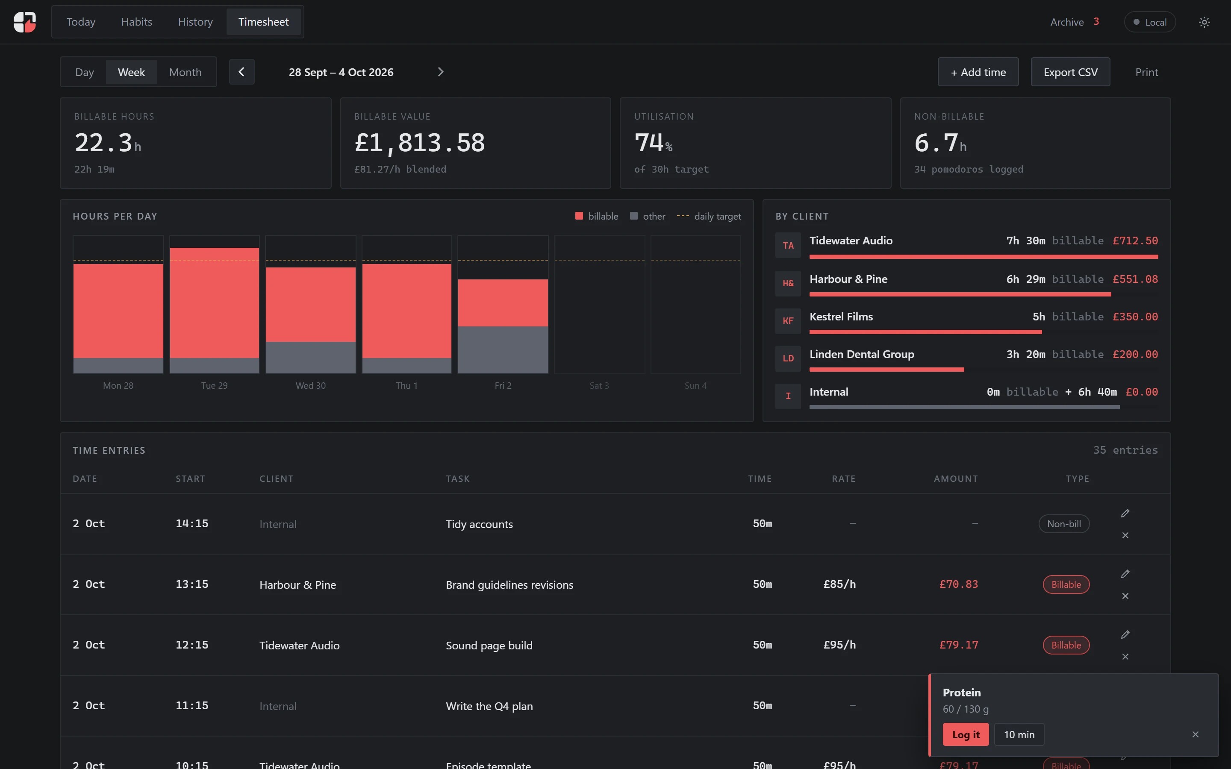
Task: Click the other legend swatch
Action: [x=634, y=216]
